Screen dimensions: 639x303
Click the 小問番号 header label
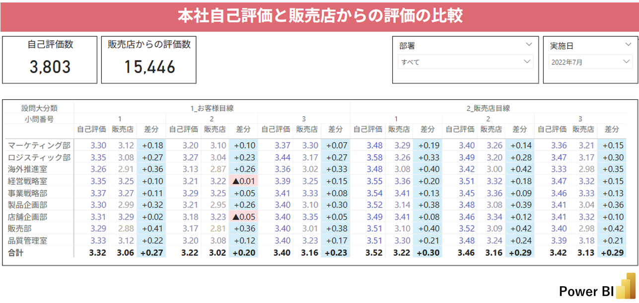39,119
